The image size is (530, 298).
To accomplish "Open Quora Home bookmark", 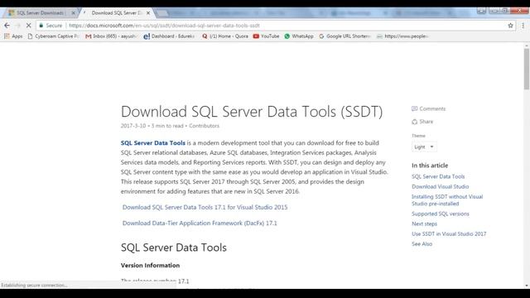I will point(225,36).
